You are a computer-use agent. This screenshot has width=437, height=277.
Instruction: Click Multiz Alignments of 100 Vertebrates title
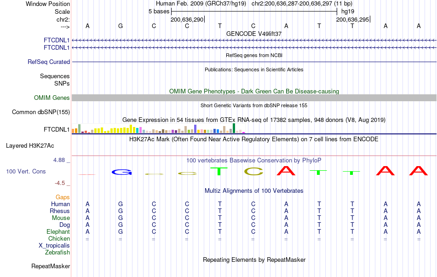(254, 191)
